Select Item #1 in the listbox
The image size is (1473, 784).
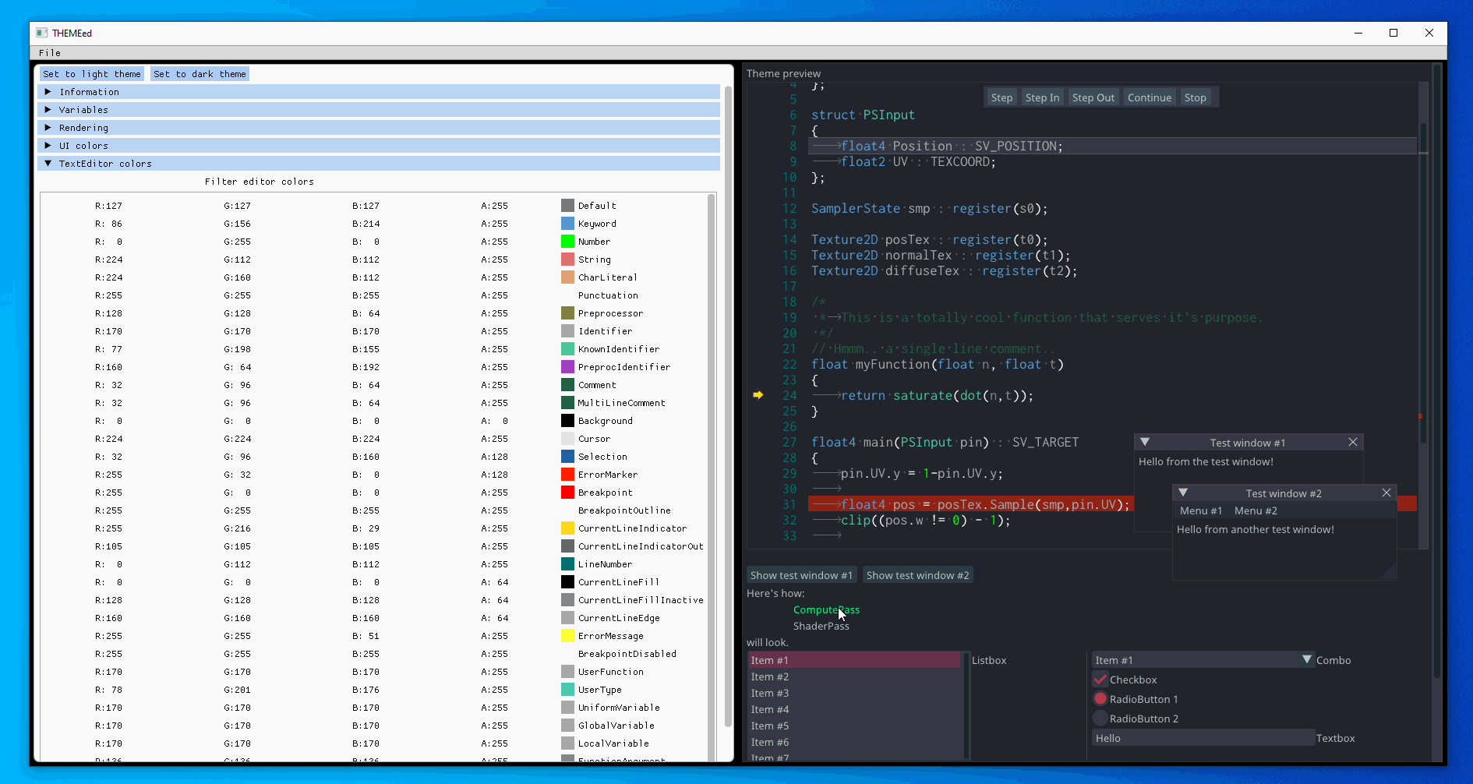pos(854,660)
